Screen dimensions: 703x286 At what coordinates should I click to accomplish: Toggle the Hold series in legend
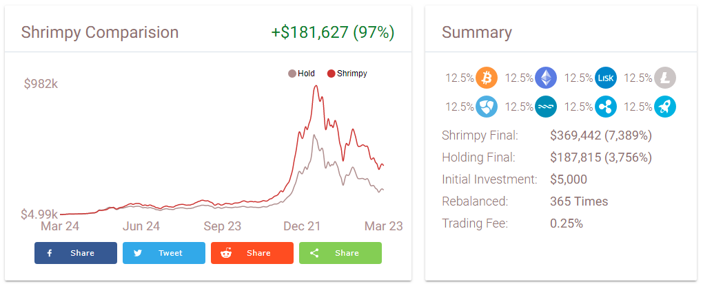[301, 74]
